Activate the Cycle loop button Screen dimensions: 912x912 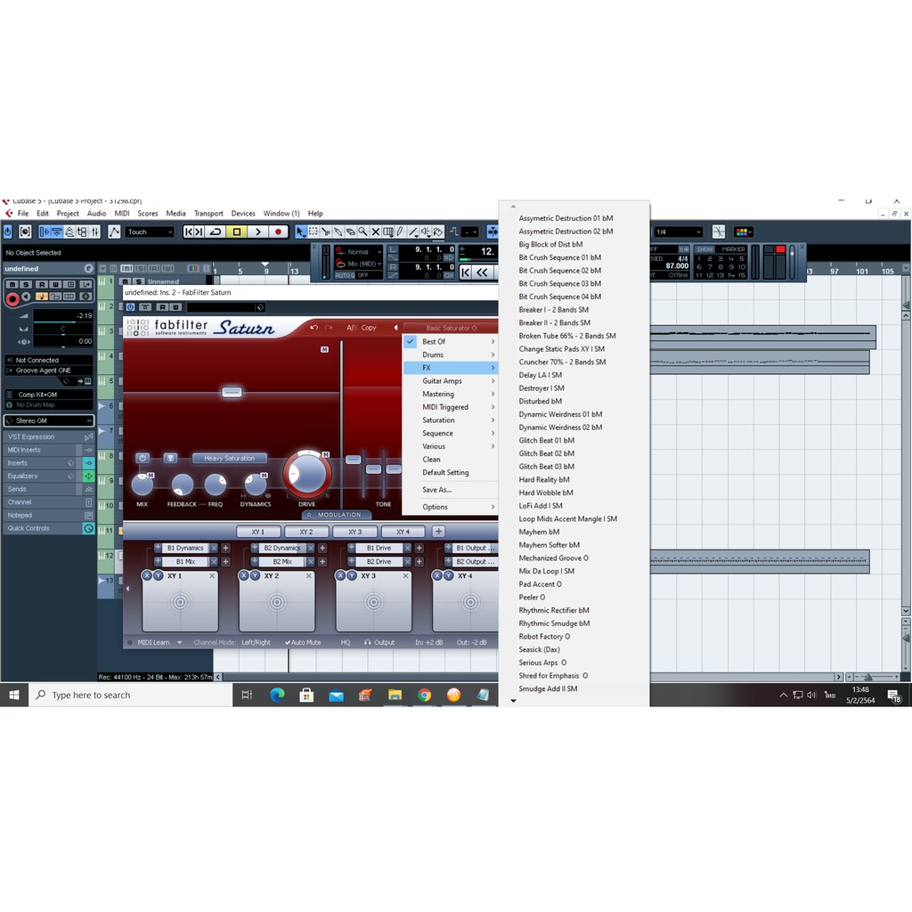pos(215,232)
